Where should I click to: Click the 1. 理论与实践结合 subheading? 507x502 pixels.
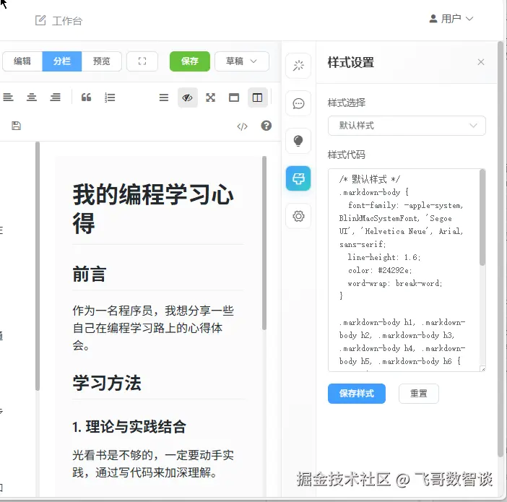[129, 427]
